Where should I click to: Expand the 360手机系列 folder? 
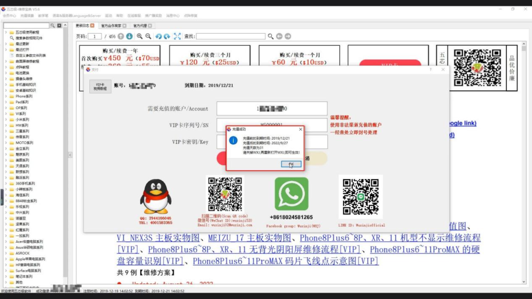tap(6, 183)
